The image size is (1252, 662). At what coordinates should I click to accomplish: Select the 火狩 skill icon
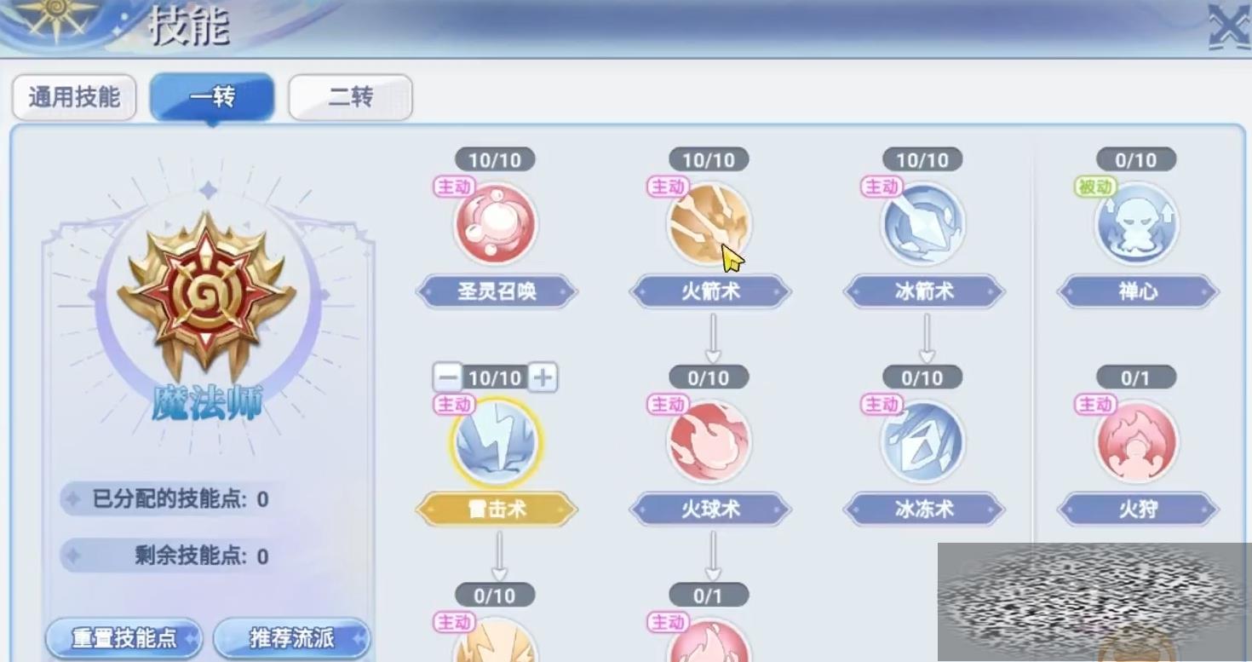(1137, 443)
